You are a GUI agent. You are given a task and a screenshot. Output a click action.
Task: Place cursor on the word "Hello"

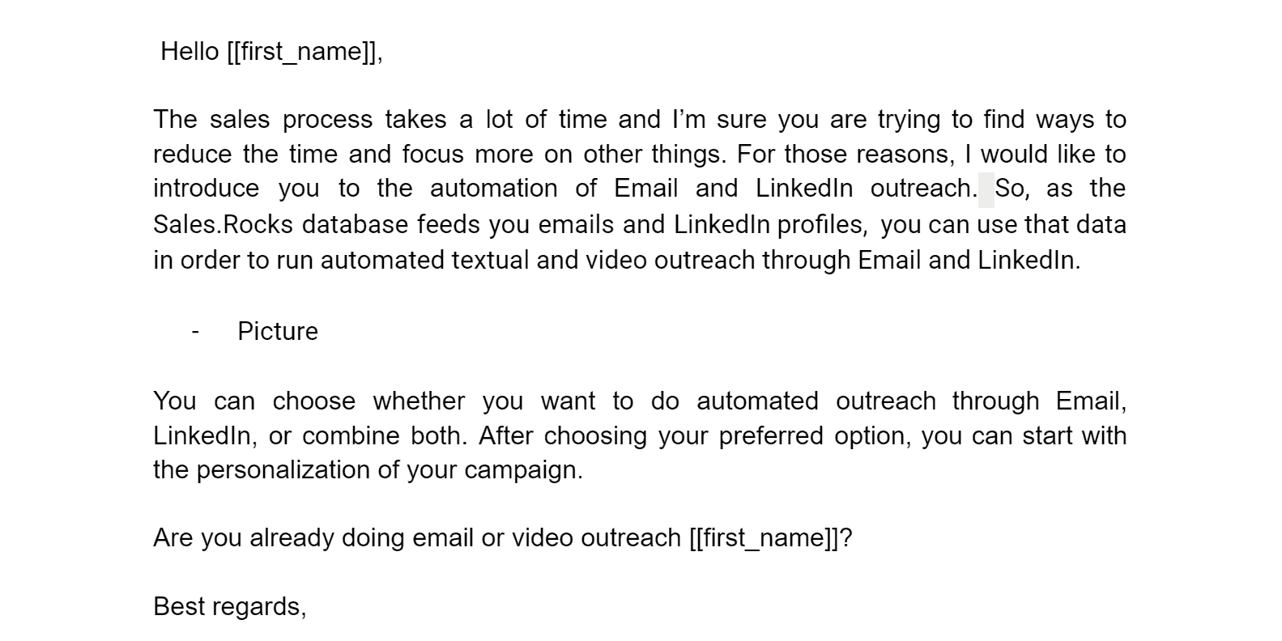coord(190,52)
